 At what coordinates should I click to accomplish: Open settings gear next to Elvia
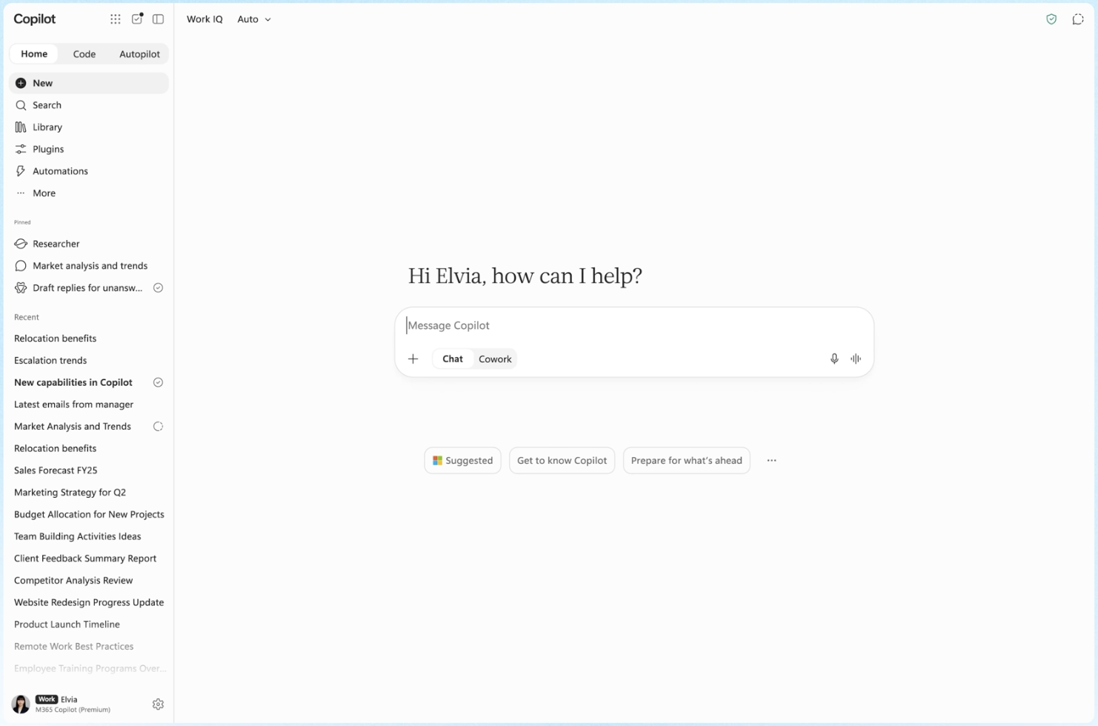click(158, 705)
